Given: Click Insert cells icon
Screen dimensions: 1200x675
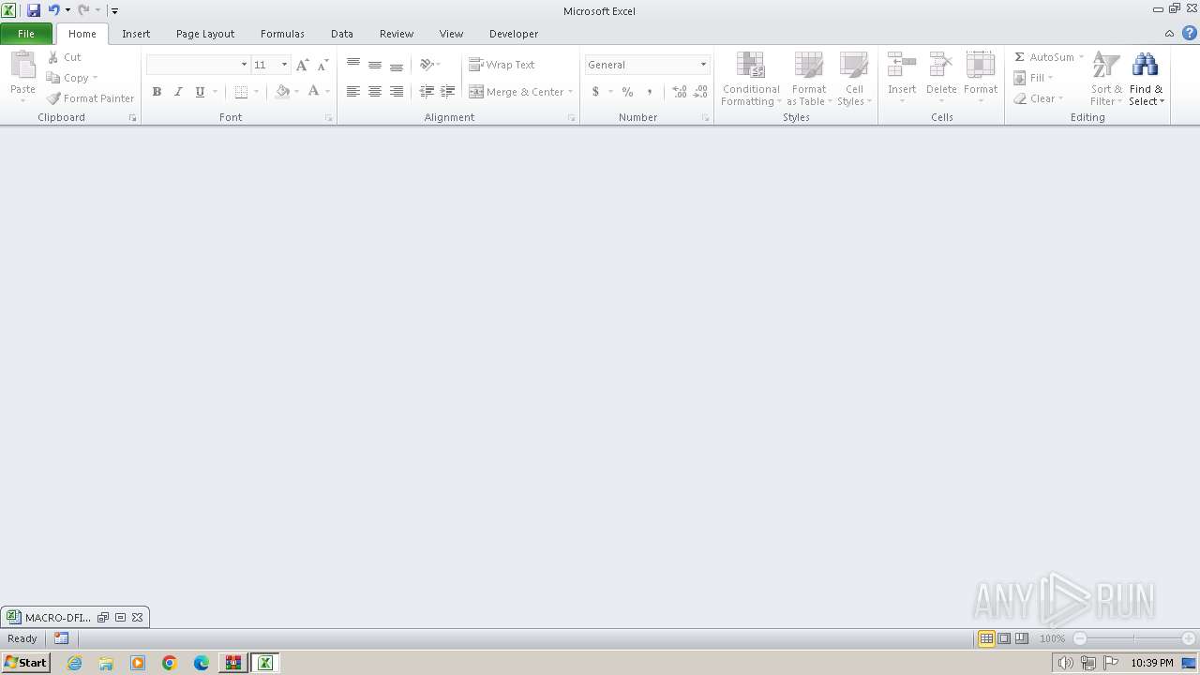Looking at the screenshot, I should [x=902, y=65].
